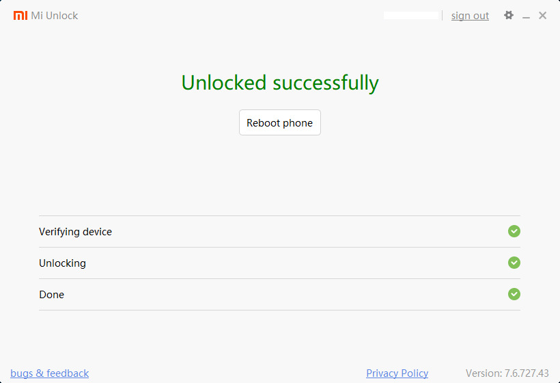Open the Privacy Policy link

[397, 373]
